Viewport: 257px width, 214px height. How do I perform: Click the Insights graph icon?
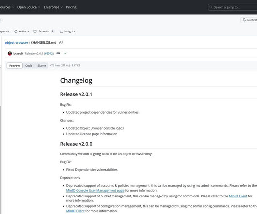(x=61, y=31)
